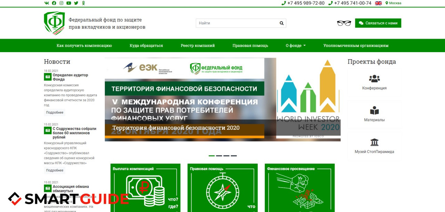445x212 pixels.
Task: Select the fourth carousel slide indicator
Action: (x=234, y=155)
